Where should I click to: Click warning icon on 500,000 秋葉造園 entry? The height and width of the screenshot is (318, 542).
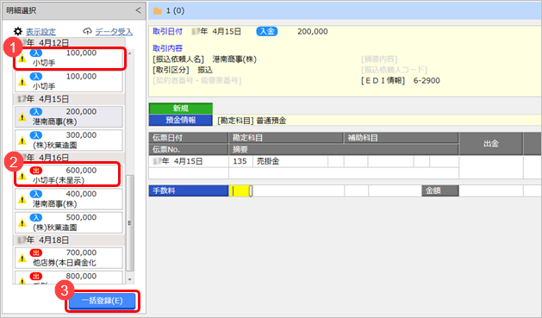pos(22,223)
